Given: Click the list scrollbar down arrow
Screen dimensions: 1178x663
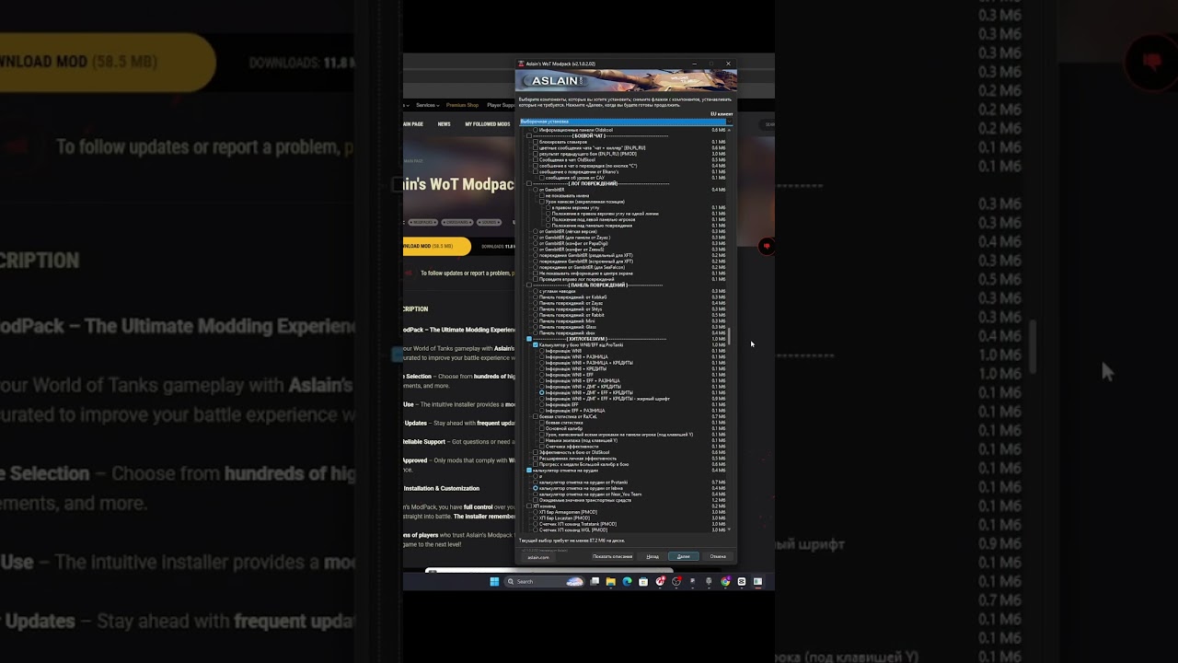Looking at the screenshot, I should [x=729, y=529].
